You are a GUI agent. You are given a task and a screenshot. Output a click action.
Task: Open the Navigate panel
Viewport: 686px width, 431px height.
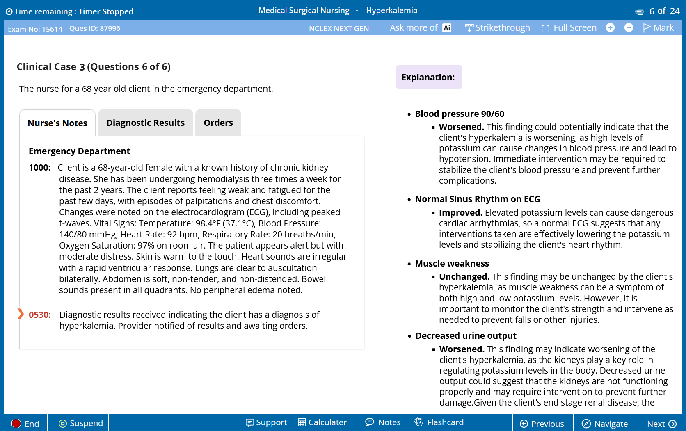(605, 424)
